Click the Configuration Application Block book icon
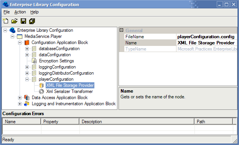This screenshot has height=145, width=239. click(x=27, y=42)
